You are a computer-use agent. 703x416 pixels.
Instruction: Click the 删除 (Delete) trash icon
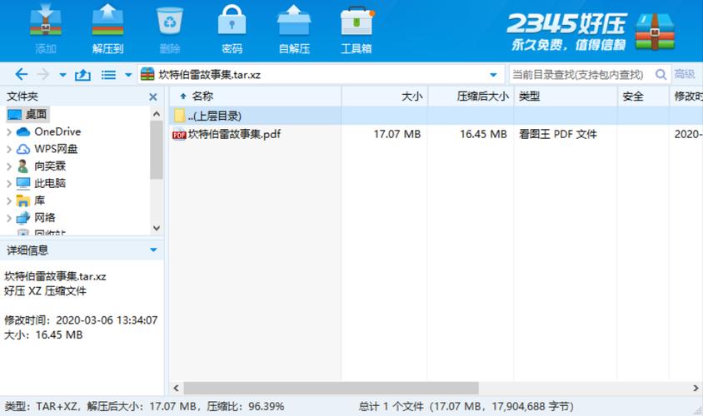[170, 21]
